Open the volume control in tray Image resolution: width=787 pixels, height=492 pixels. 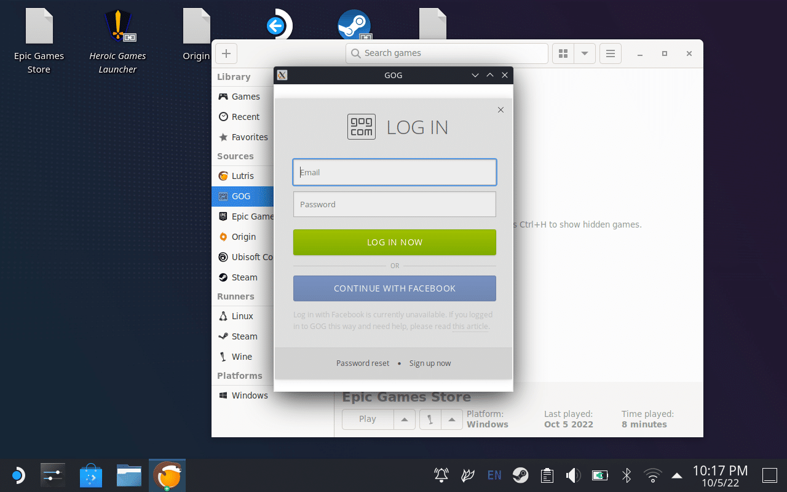[x=573, y=475]
